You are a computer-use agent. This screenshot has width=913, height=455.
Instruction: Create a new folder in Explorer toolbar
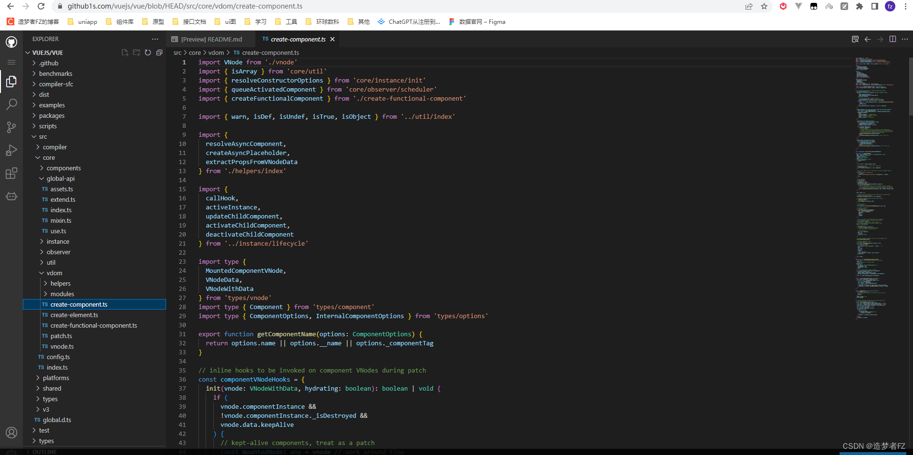pyautogui.click(x=136, y=52)
